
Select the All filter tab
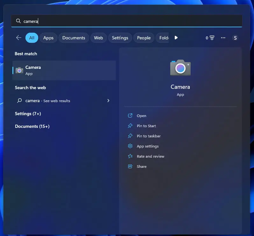pos(32,38)
